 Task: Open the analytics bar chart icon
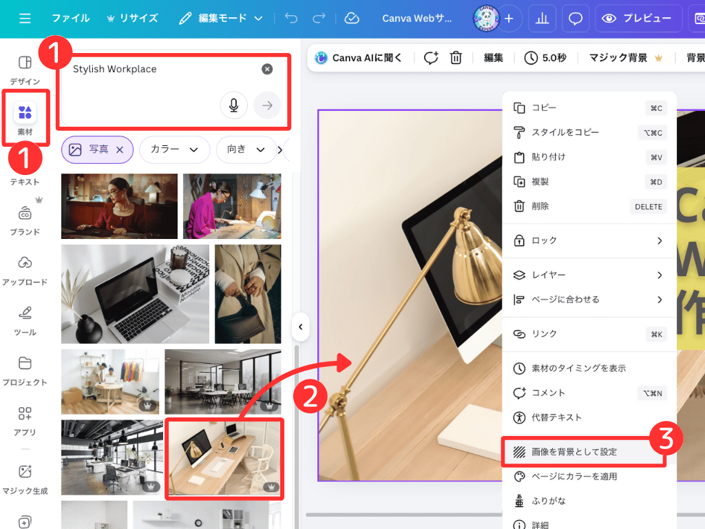pyautogui.click(x=542, y=19)
